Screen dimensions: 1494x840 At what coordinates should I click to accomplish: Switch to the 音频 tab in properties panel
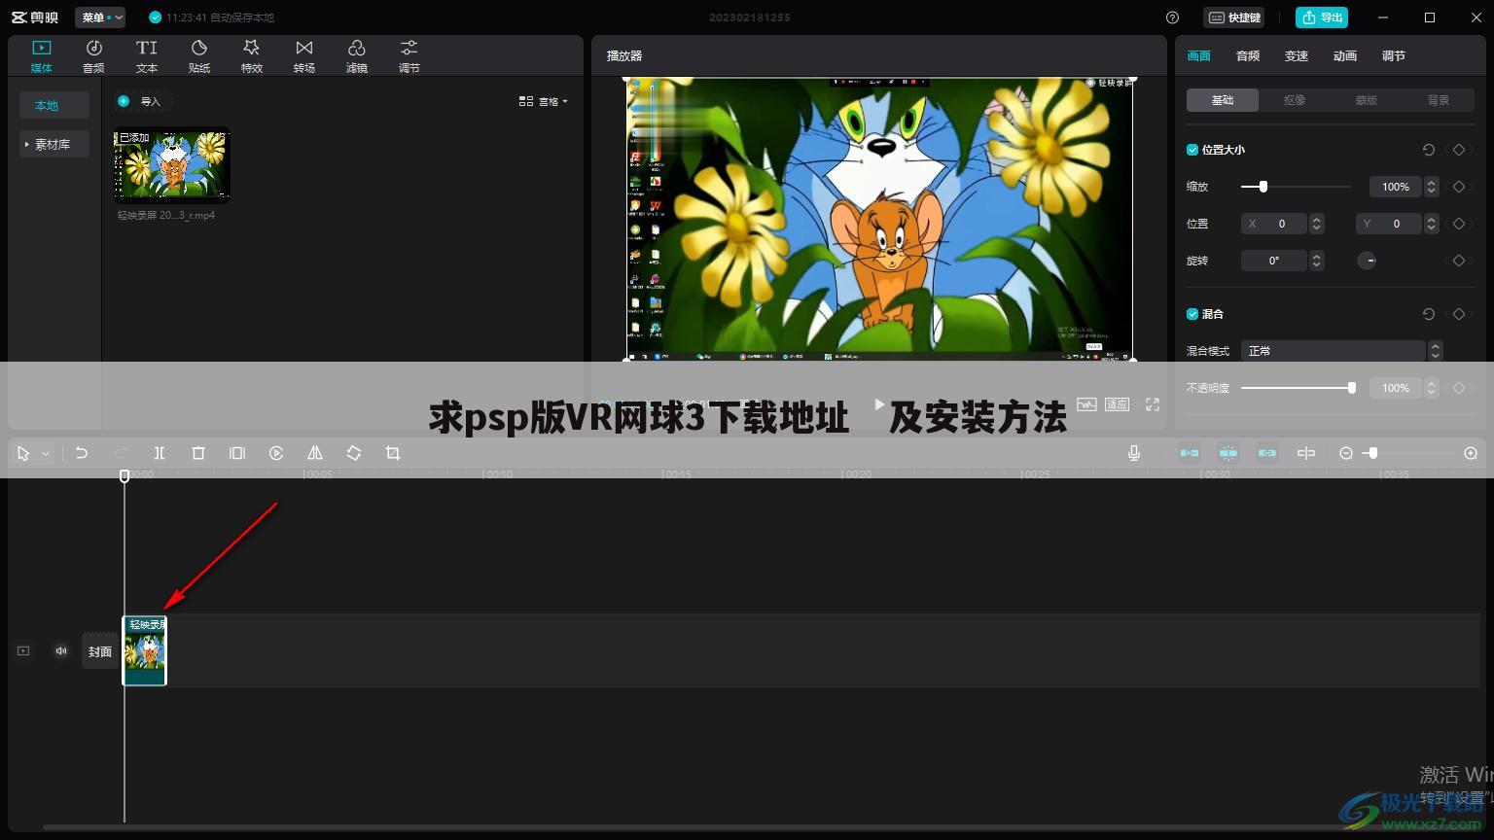(1248, 56)
